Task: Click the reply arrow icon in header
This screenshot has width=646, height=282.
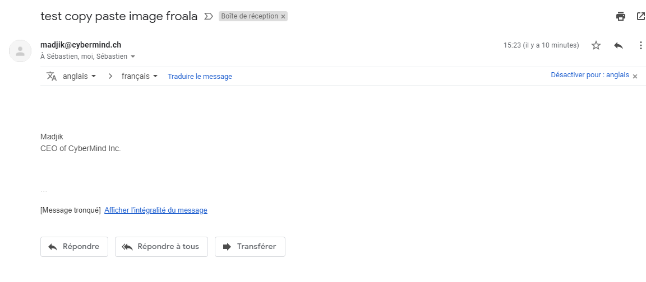Action: [619, 45]
